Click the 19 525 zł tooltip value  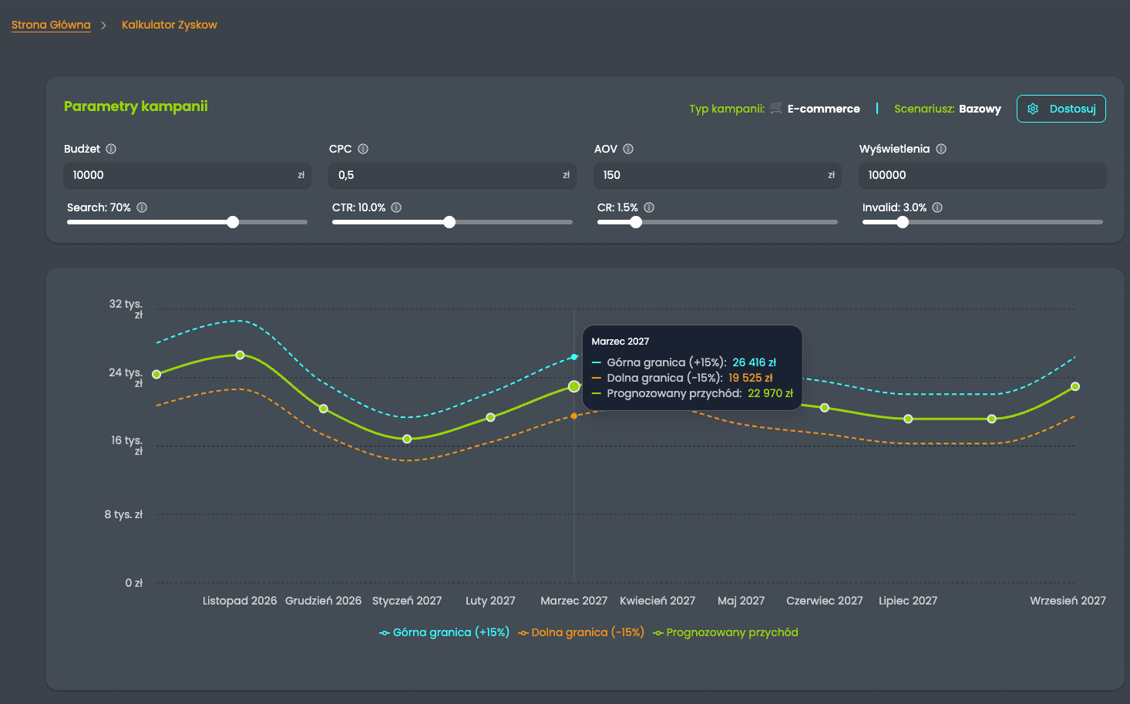point(751,378)
